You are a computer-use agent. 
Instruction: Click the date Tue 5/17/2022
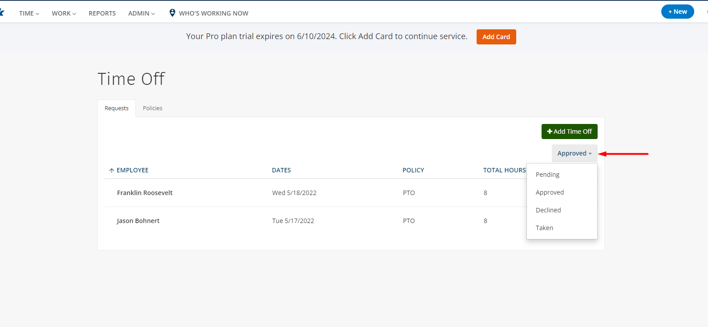coord(293,221)
